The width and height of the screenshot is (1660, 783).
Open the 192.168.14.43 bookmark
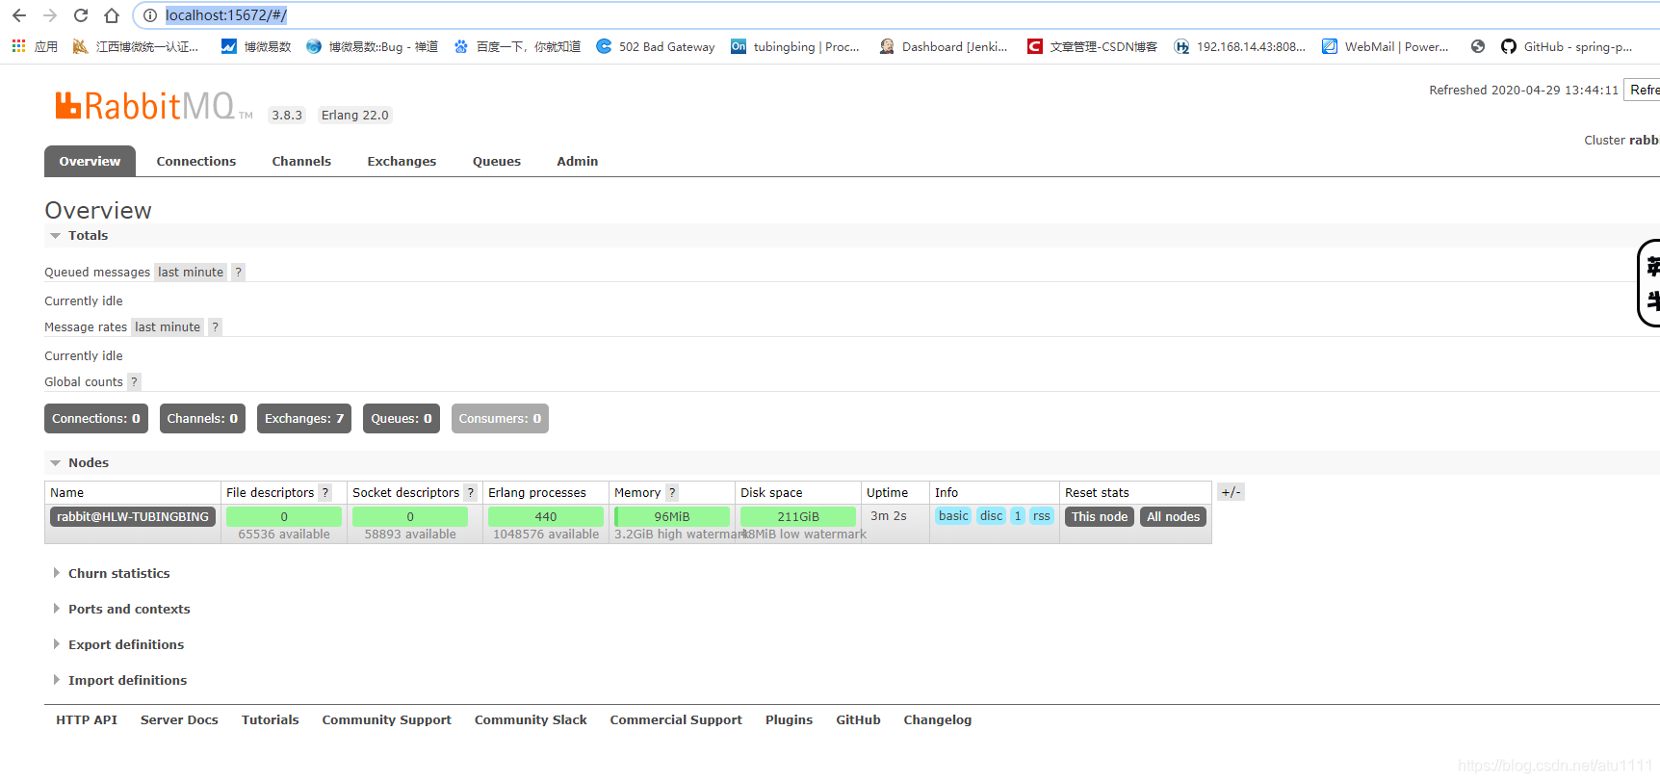coord(1240,46)
